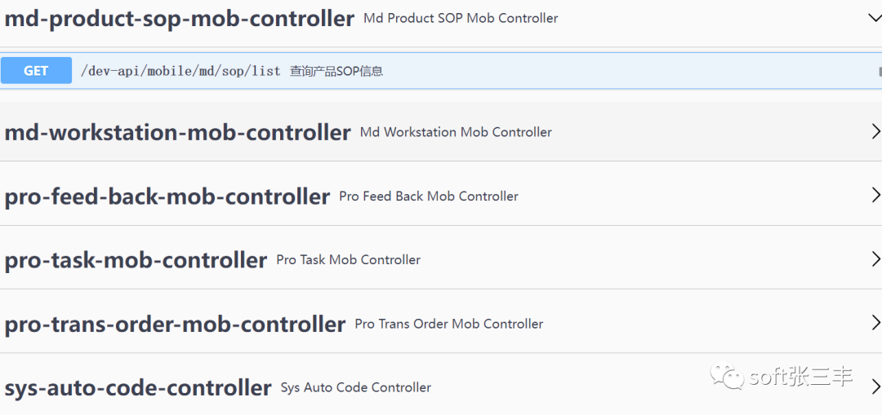Select the pro-feed-back-mob-controller heading
Screen dimensions: 882x415
[x=167, y=196]
